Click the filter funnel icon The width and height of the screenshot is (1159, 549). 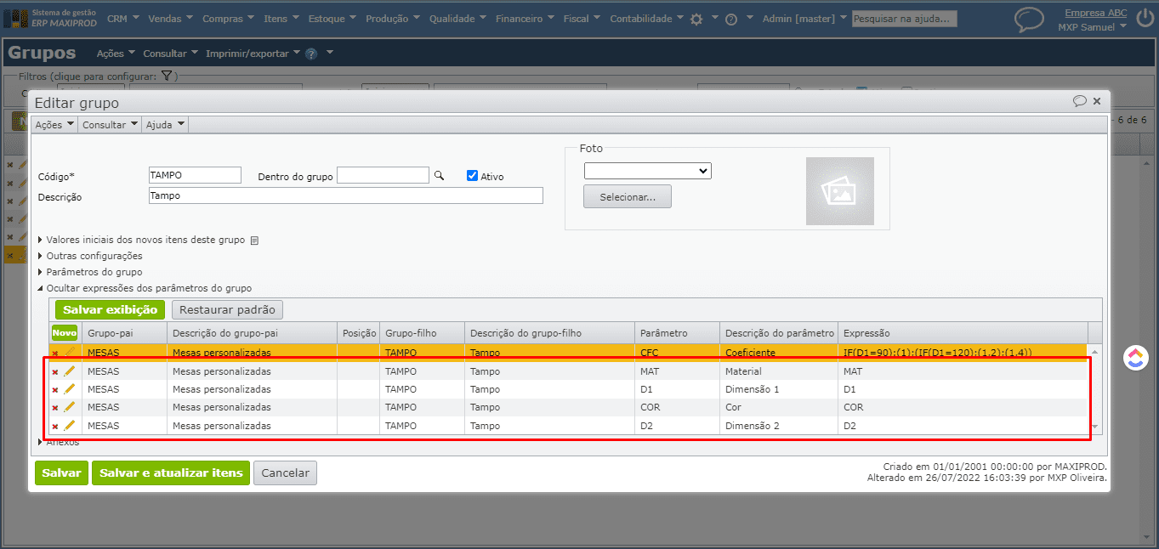(x=167, y=76)
